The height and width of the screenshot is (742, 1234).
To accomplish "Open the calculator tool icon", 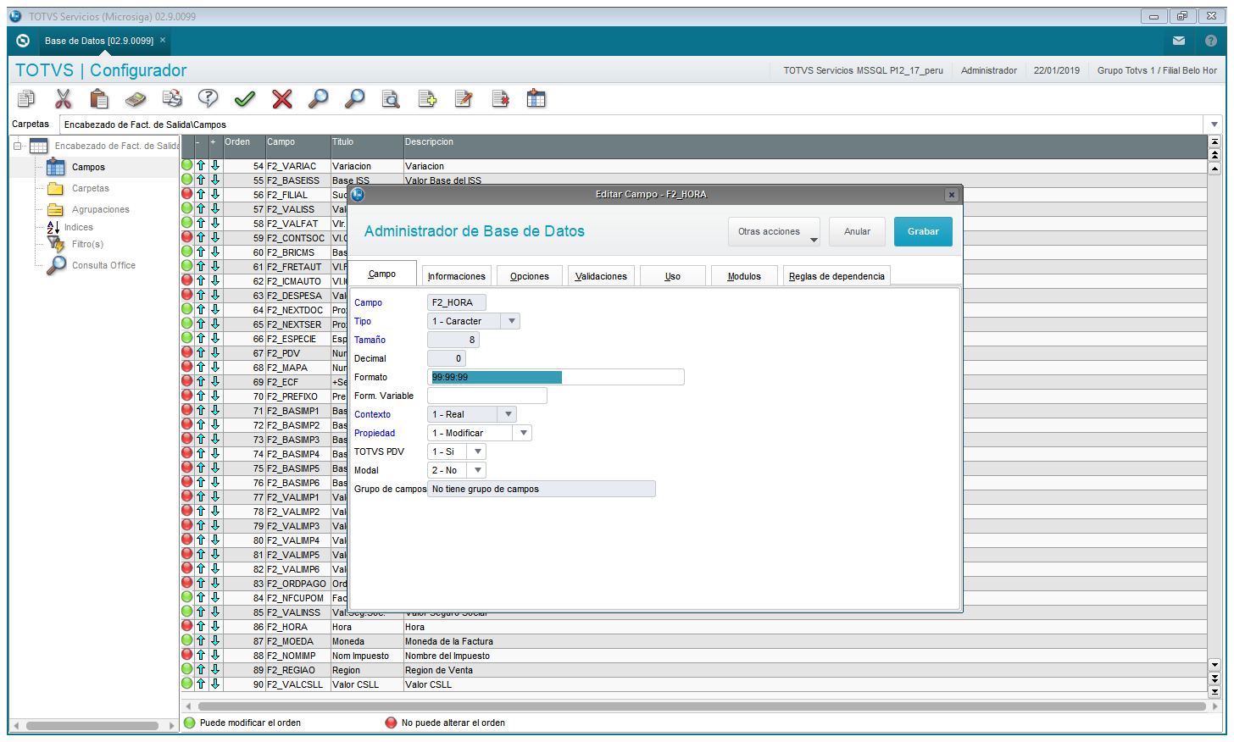I will point(136,99).
